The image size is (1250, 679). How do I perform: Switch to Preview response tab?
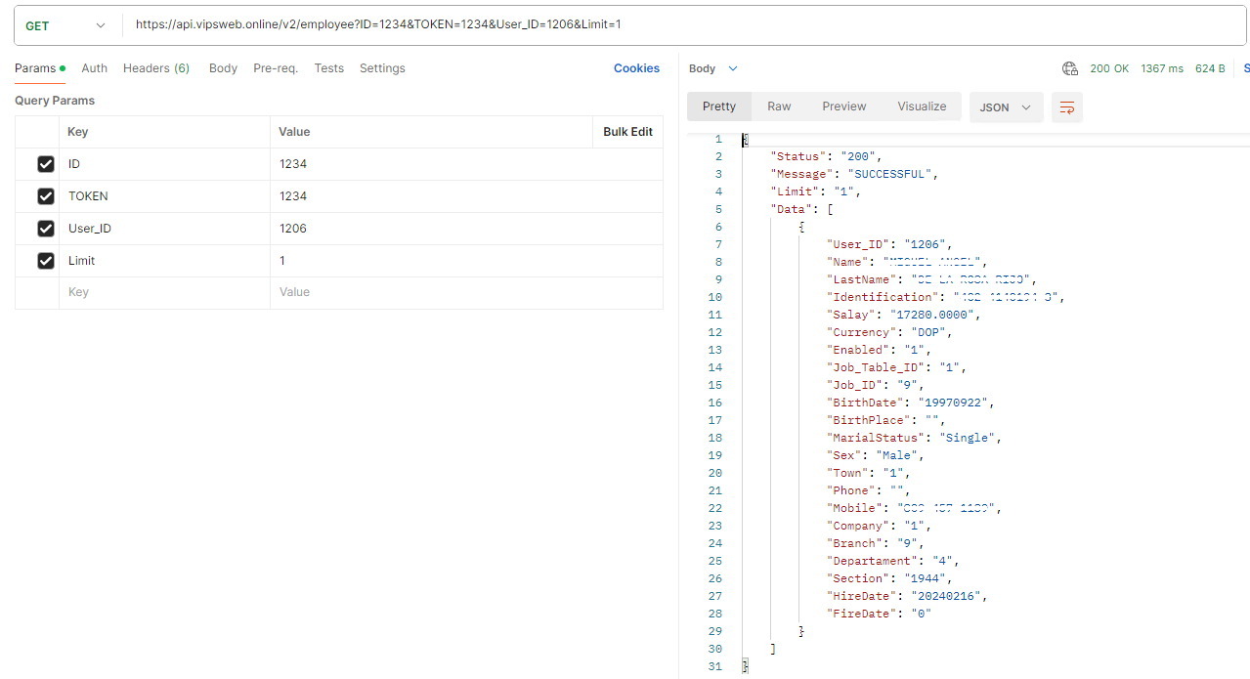point(843,106)
